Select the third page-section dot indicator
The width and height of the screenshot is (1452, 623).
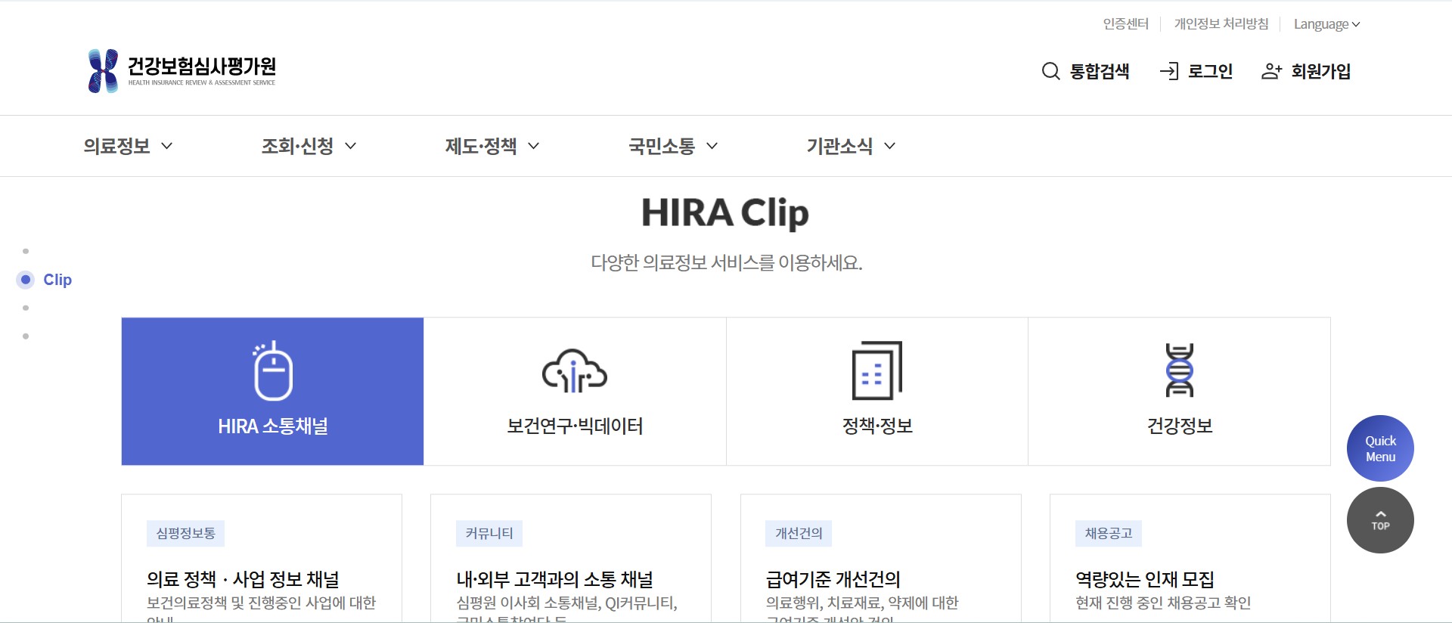[x=26, y=308]
